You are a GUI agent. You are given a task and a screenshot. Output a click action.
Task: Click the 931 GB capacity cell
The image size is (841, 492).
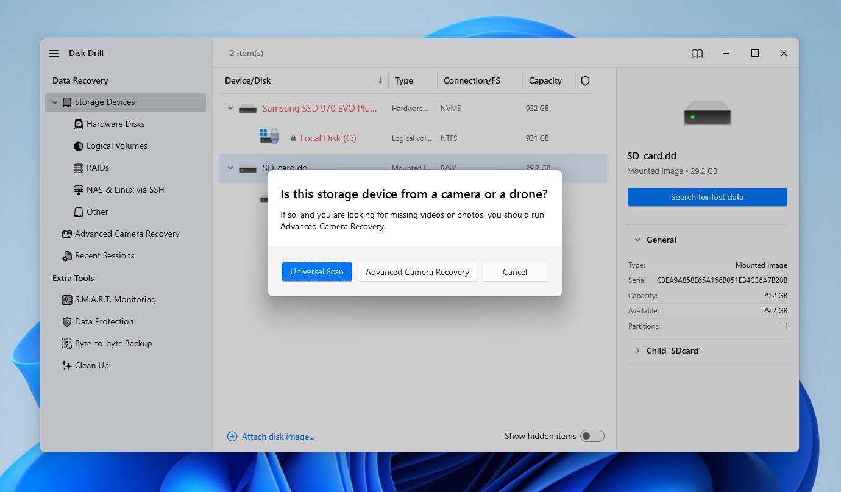[x=538, y=138]
